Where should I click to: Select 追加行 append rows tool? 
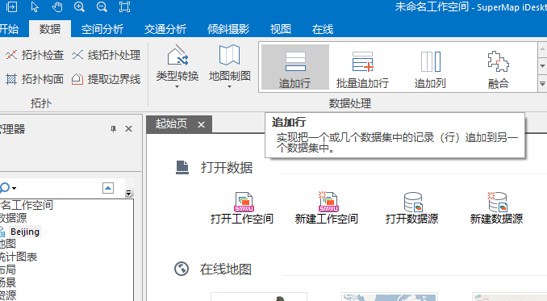pos(295,67)
